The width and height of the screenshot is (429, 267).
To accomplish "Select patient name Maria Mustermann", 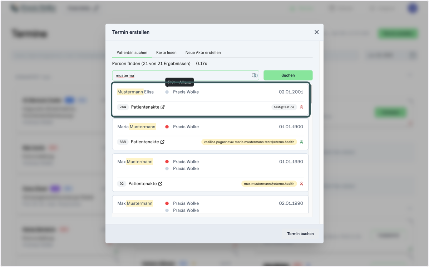I will pyautogui.click(x=137, y=127).
